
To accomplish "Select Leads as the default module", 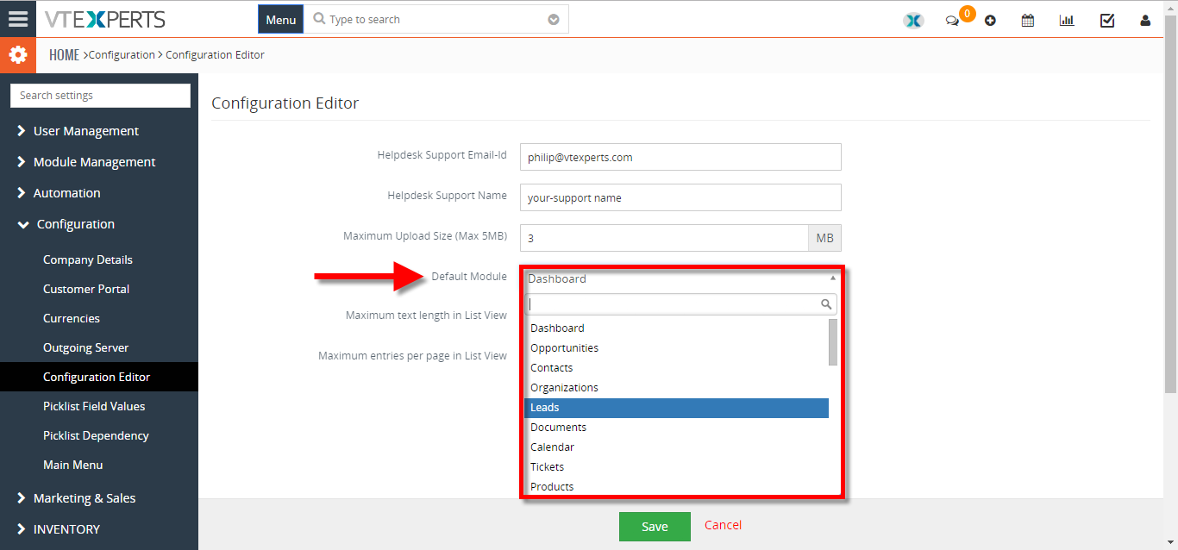I will pos(676,408).
